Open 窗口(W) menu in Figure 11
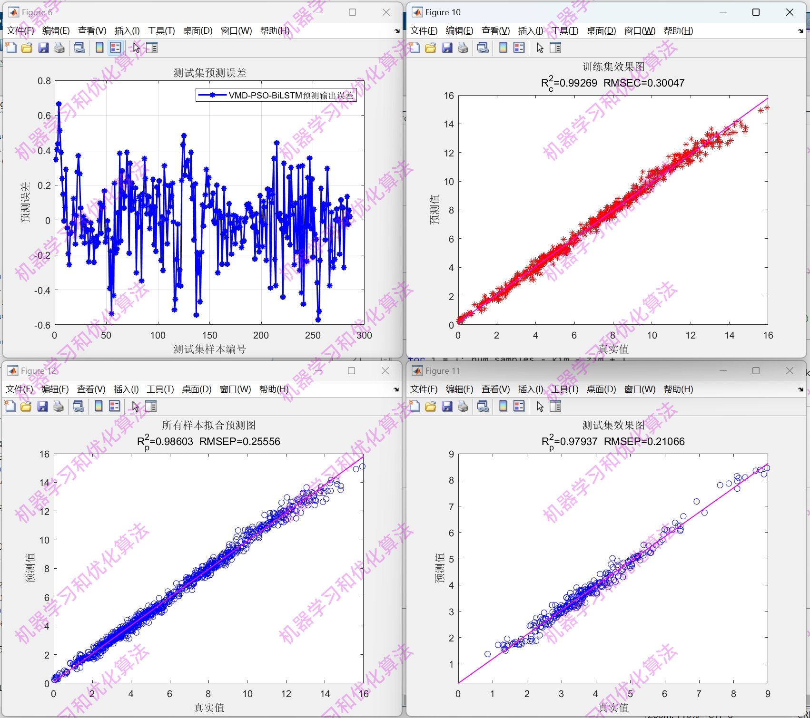The width and height of the screenshot is (810, 718). [x=640, y=389]
